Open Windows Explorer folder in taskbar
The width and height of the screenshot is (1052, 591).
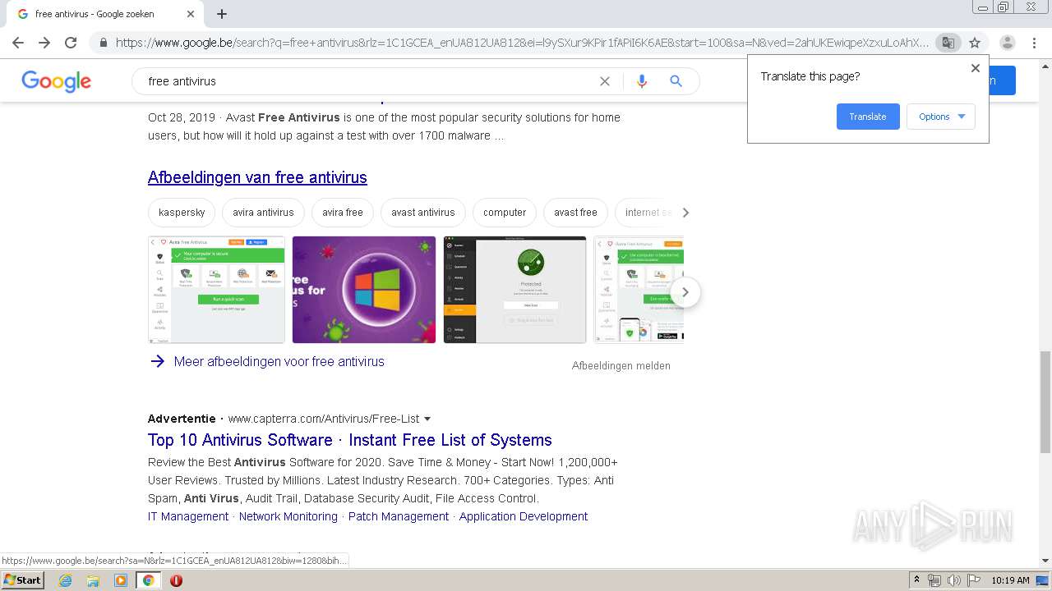pyautogui.click(x=93, y=580)
